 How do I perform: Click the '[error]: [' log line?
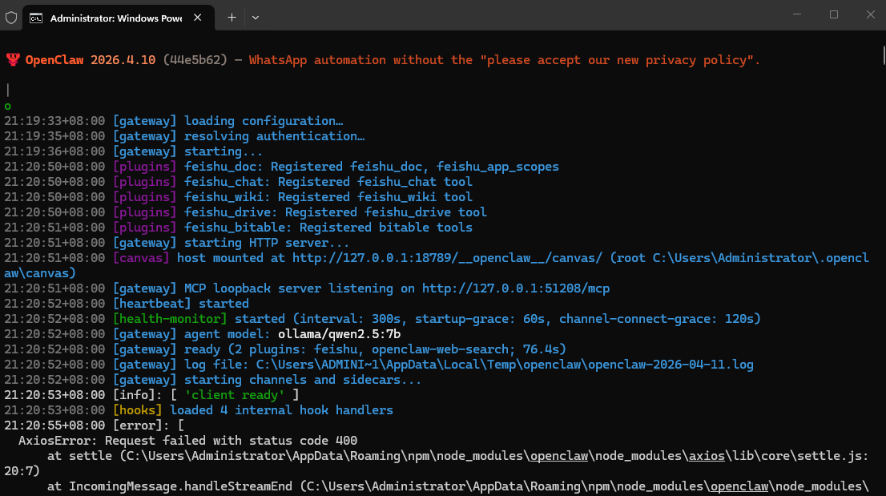point(95,426)
